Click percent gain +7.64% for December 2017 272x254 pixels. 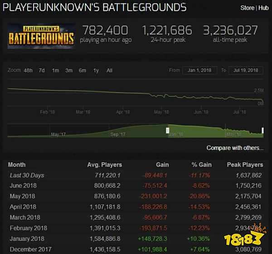pos(200,249)
